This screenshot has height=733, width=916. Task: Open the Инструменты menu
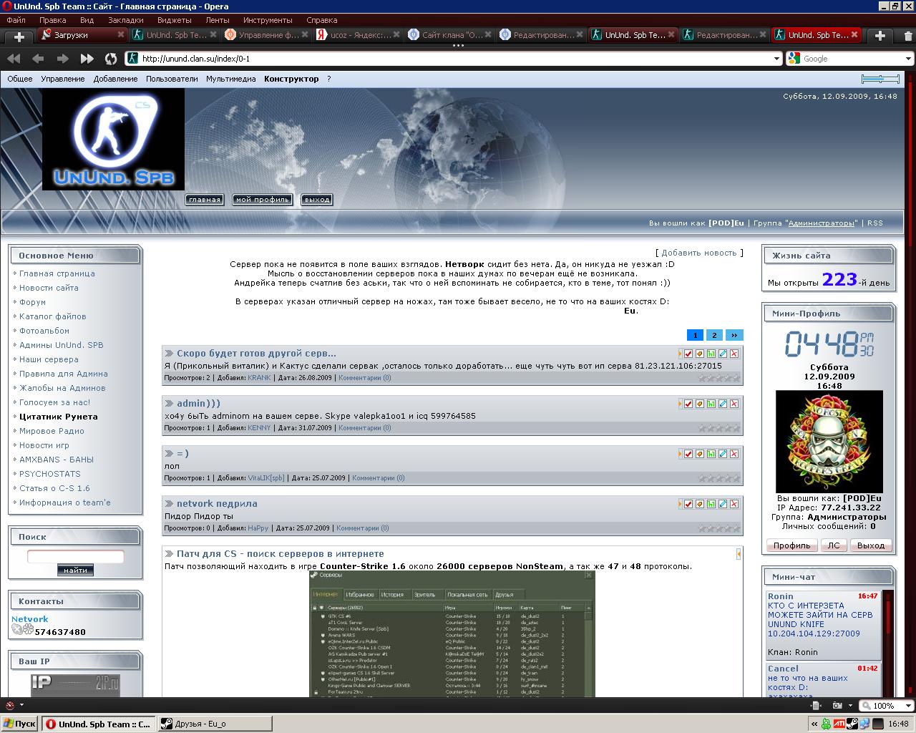click(268, 20)
